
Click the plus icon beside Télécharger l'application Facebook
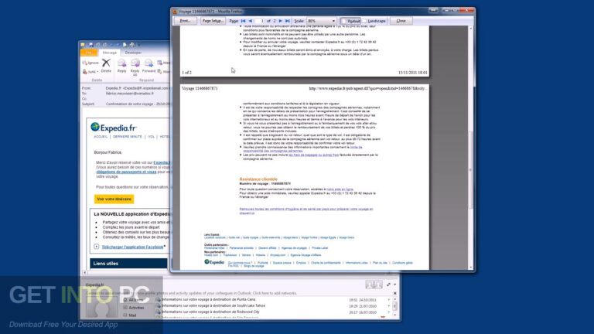tap(96, 247)
